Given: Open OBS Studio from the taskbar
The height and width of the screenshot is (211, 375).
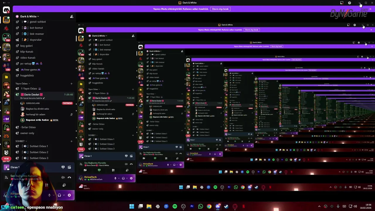Looking at the screenshot, I should point(183,206).
